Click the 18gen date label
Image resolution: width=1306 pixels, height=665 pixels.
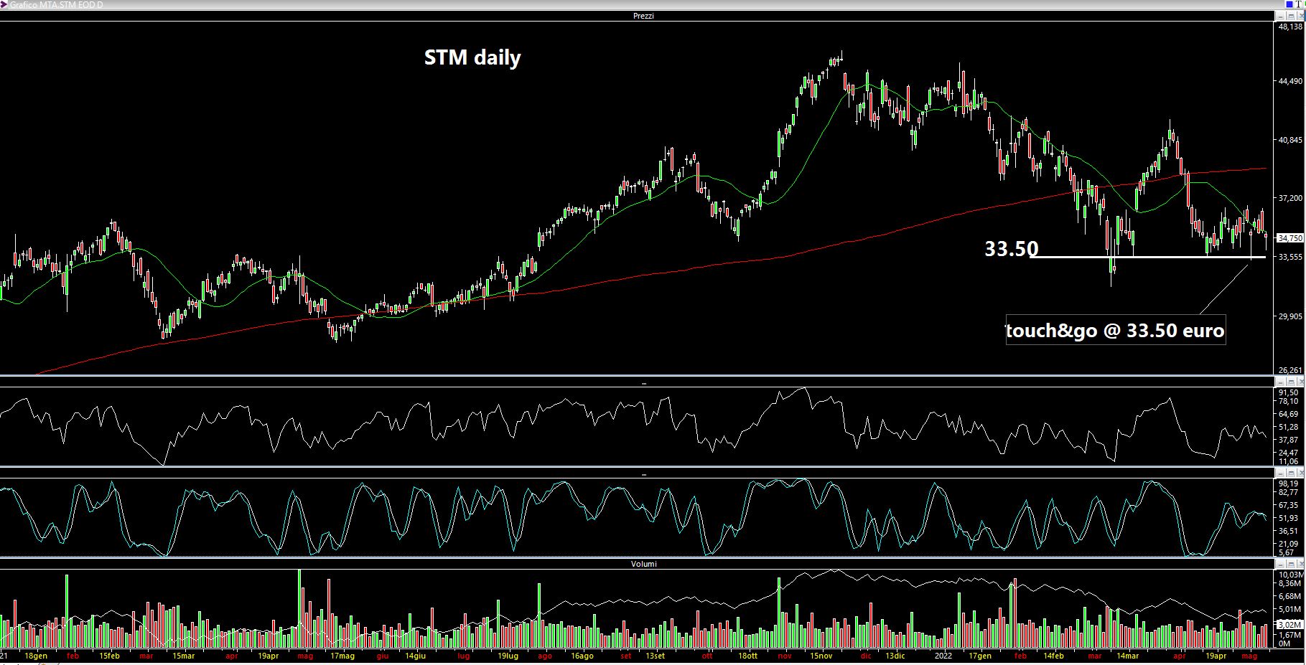click(x=36, y=656)
